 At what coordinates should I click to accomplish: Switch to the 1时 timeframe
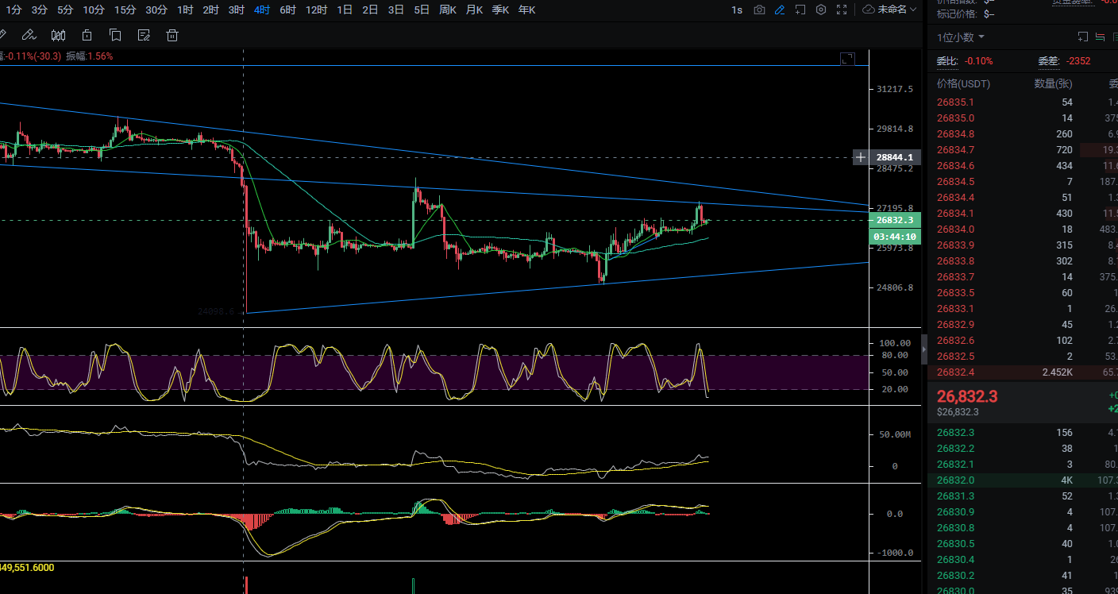click(185, 10)
